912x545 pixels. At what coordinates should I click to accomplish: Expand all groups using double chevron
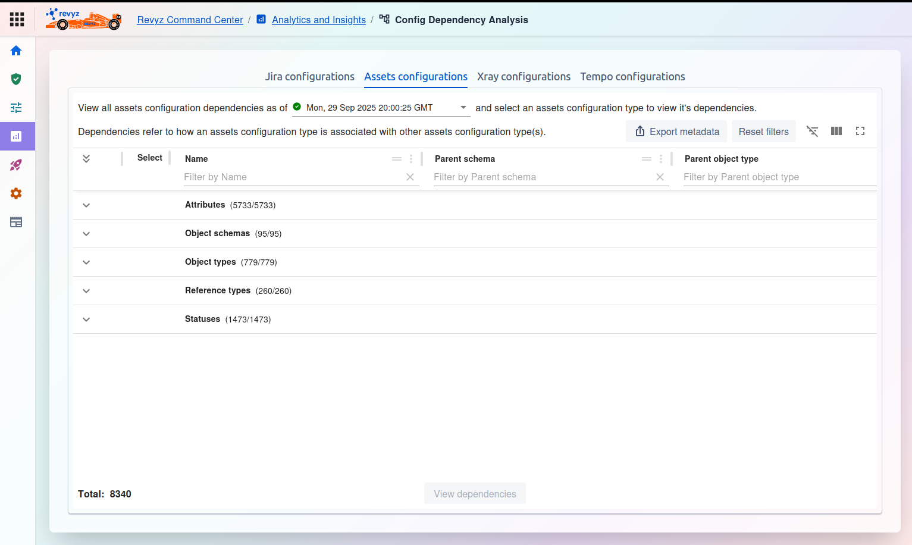click(x=86, y=159)
